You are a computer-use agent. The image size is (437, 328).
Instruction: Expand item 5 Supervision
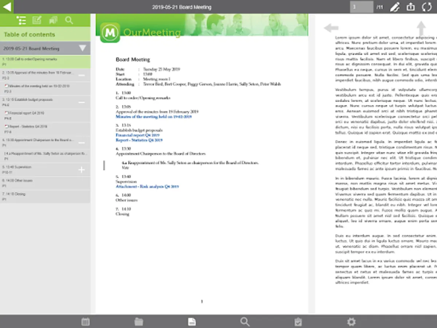(82, 170)
